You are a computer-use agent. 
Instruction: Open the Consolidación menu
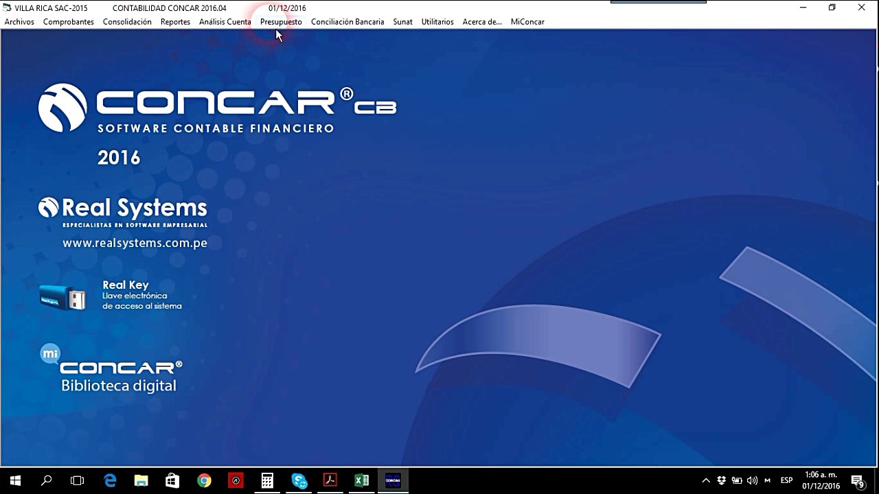tap(127, 22)
